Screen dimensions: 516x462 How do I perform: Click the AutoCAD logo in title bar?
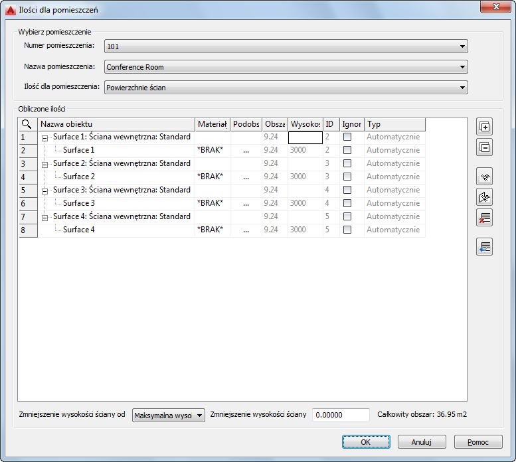(x=11, y=10)
